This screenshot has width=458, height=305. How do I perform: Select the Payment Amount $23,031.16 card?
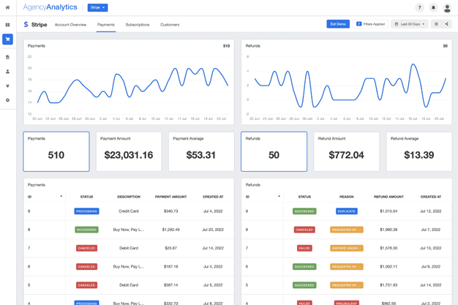click(129, 151)
